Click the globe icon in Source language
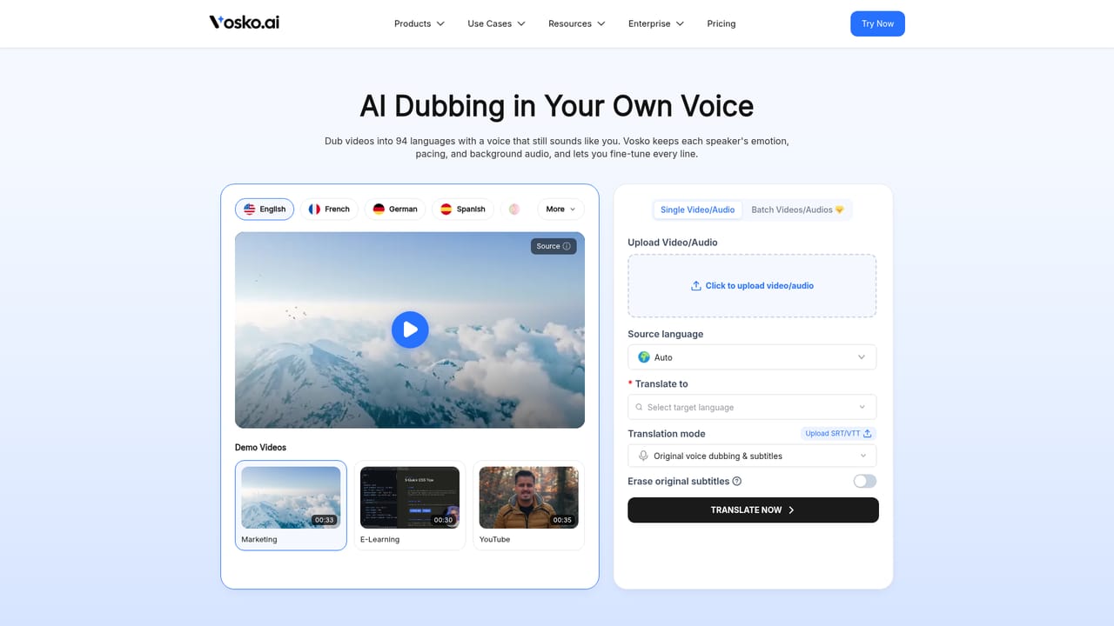Viewport: 1114px width, 626px height. click(x=644, y=357)
